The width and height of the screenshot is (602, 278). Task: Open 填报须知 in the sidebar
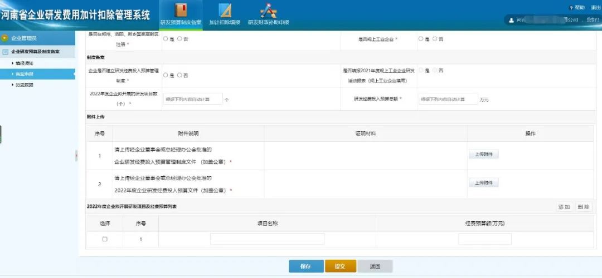[25, 63]
